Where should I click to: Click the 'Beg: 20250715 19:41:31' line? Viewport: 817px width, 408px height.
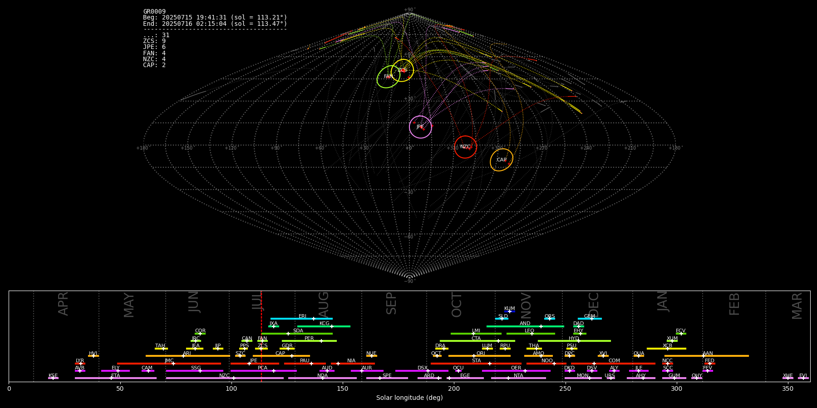(x=215, y=18)
